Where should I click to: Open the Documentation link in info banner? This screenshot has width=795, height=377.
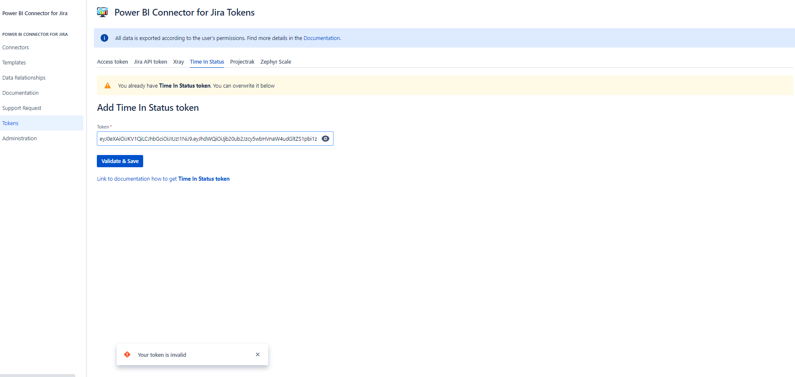tap(322, 38)
